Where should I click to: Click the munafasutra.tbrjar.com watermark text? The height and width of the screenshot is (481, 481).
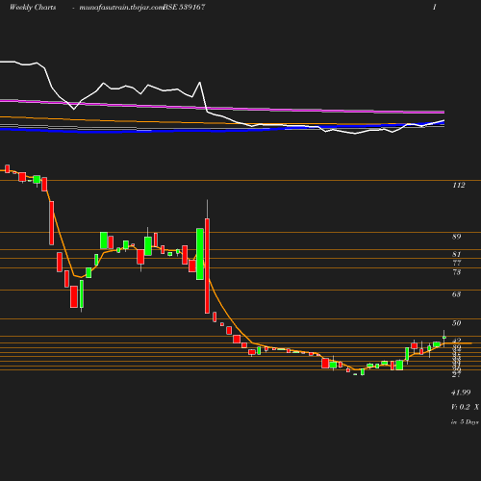(x=121, y=8)
